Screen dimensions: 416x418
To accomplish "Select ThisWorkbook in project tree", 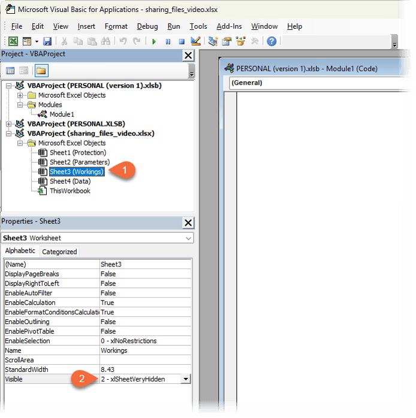I will pos(70,191).
